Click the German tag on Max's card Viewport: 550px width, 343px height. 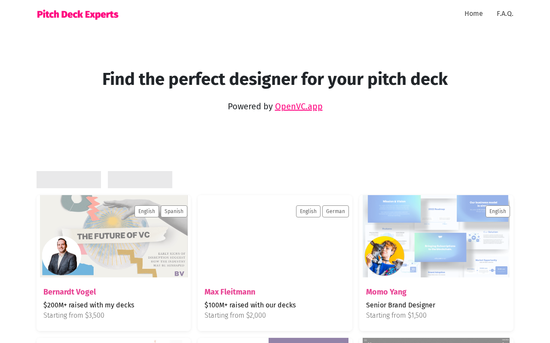coord(336,211)
